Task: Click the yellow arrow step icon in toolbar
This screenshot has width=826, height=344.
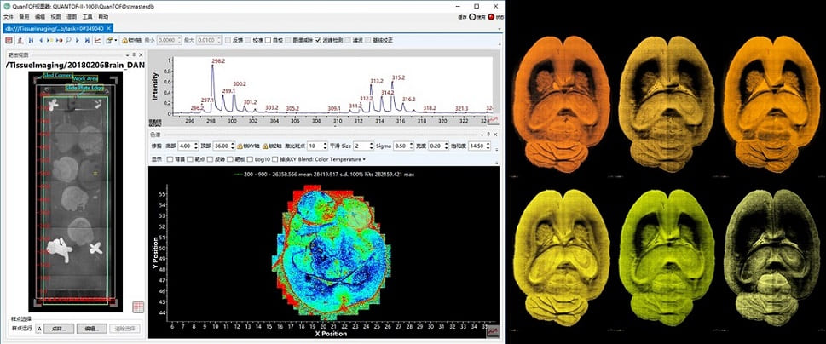Action: pos(50,41)
